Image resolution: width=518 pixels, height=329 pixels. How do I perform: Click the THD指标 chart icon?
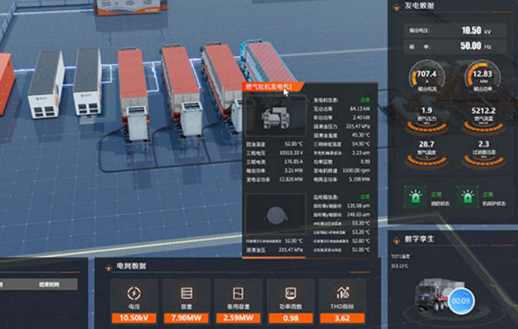pos(343,293)
